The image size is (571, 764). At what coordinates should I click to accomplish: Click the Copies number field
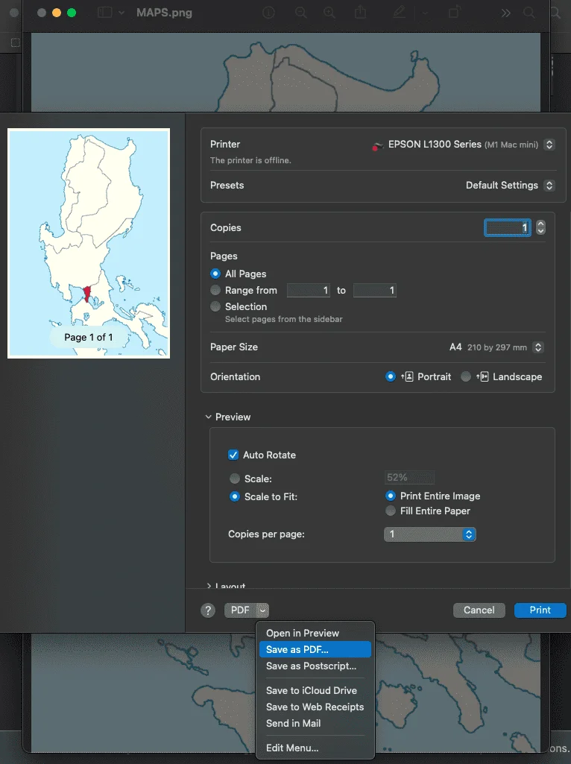click(x=507, y=227)
